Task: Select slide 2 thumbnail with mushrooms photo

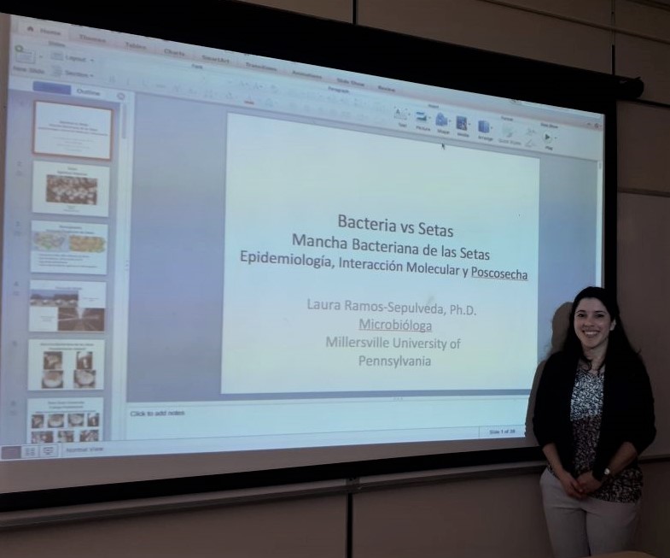Action: (71, 189)
